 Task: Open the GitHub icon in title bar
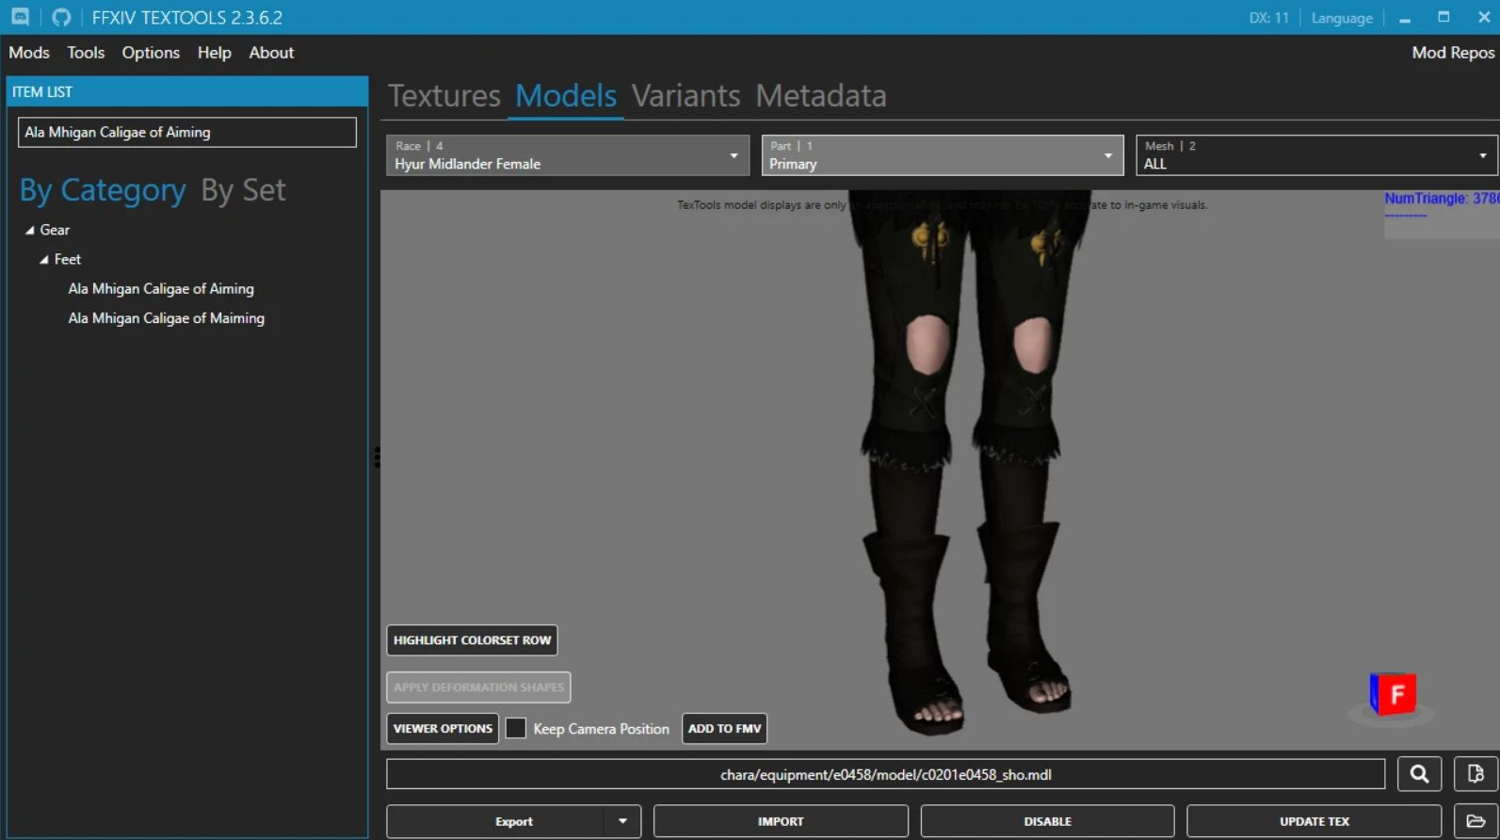tap(61, 17)
